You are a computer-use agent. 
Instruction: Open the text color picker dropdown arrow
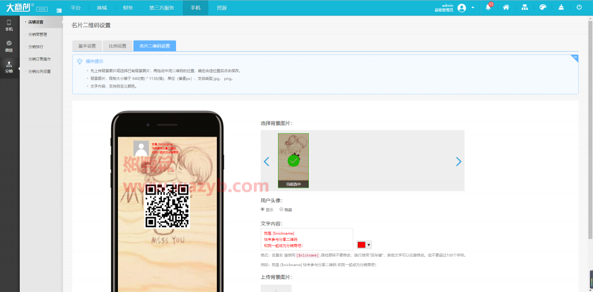click(x=369, y=245)
